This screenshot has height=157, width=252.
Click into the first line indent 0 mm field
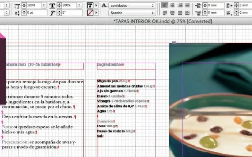click(216, 13)
